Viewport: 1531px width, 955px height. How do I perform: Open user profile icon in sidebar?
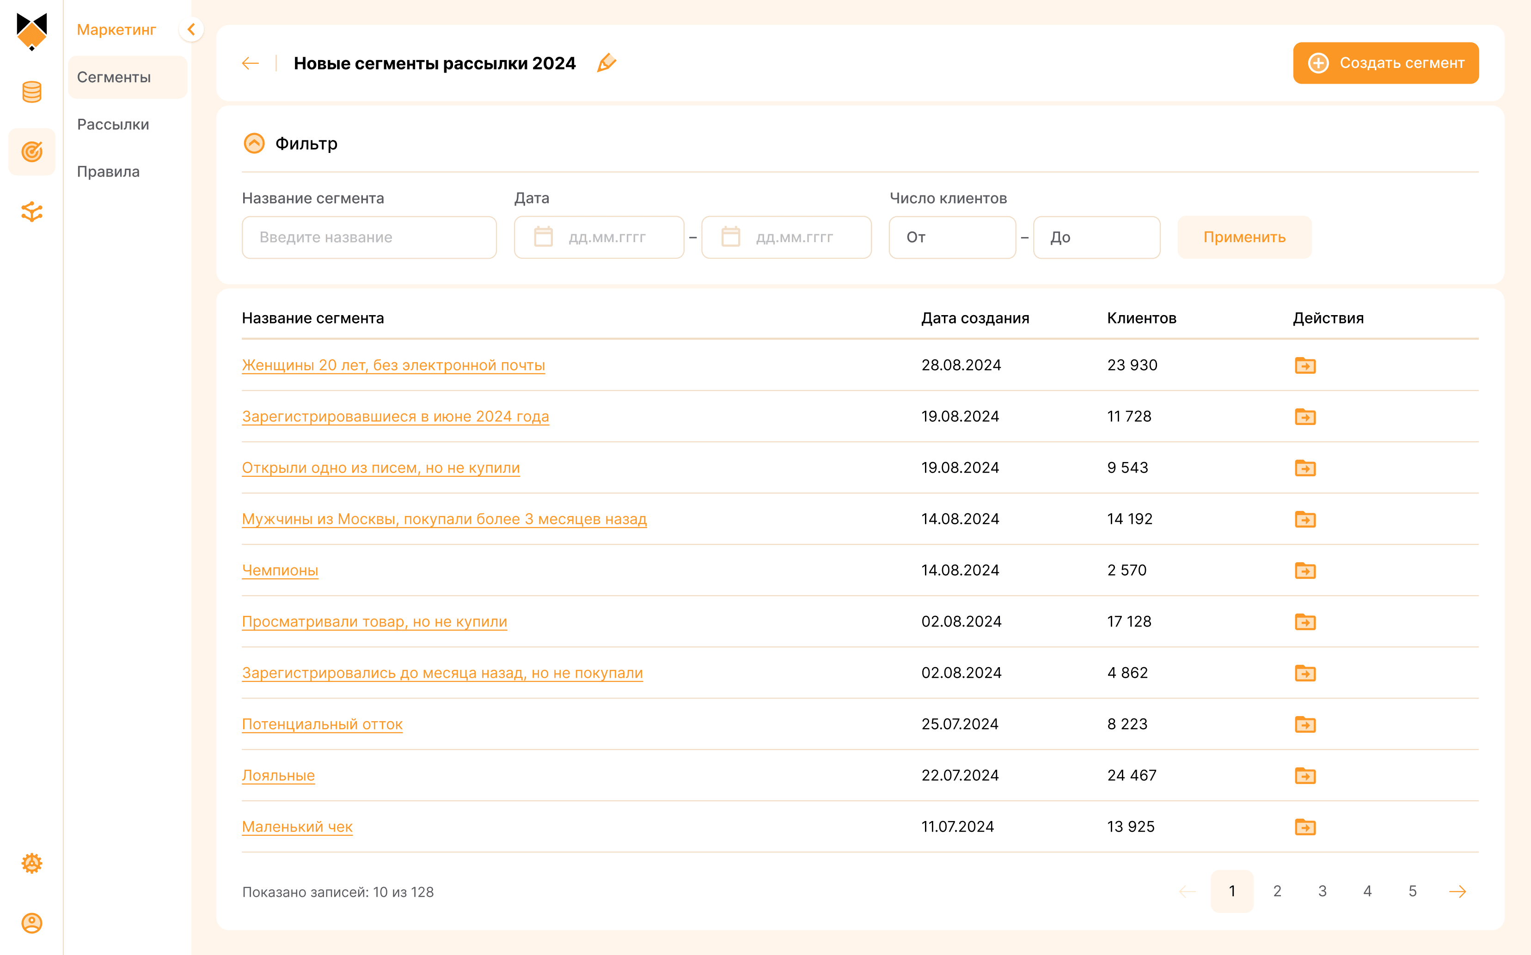(31, 923)
